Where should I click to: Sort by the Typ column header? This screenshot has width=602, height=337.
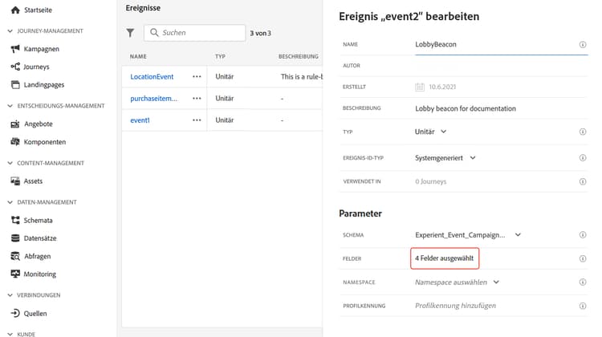pyautogui.click(x=220, y=56)
